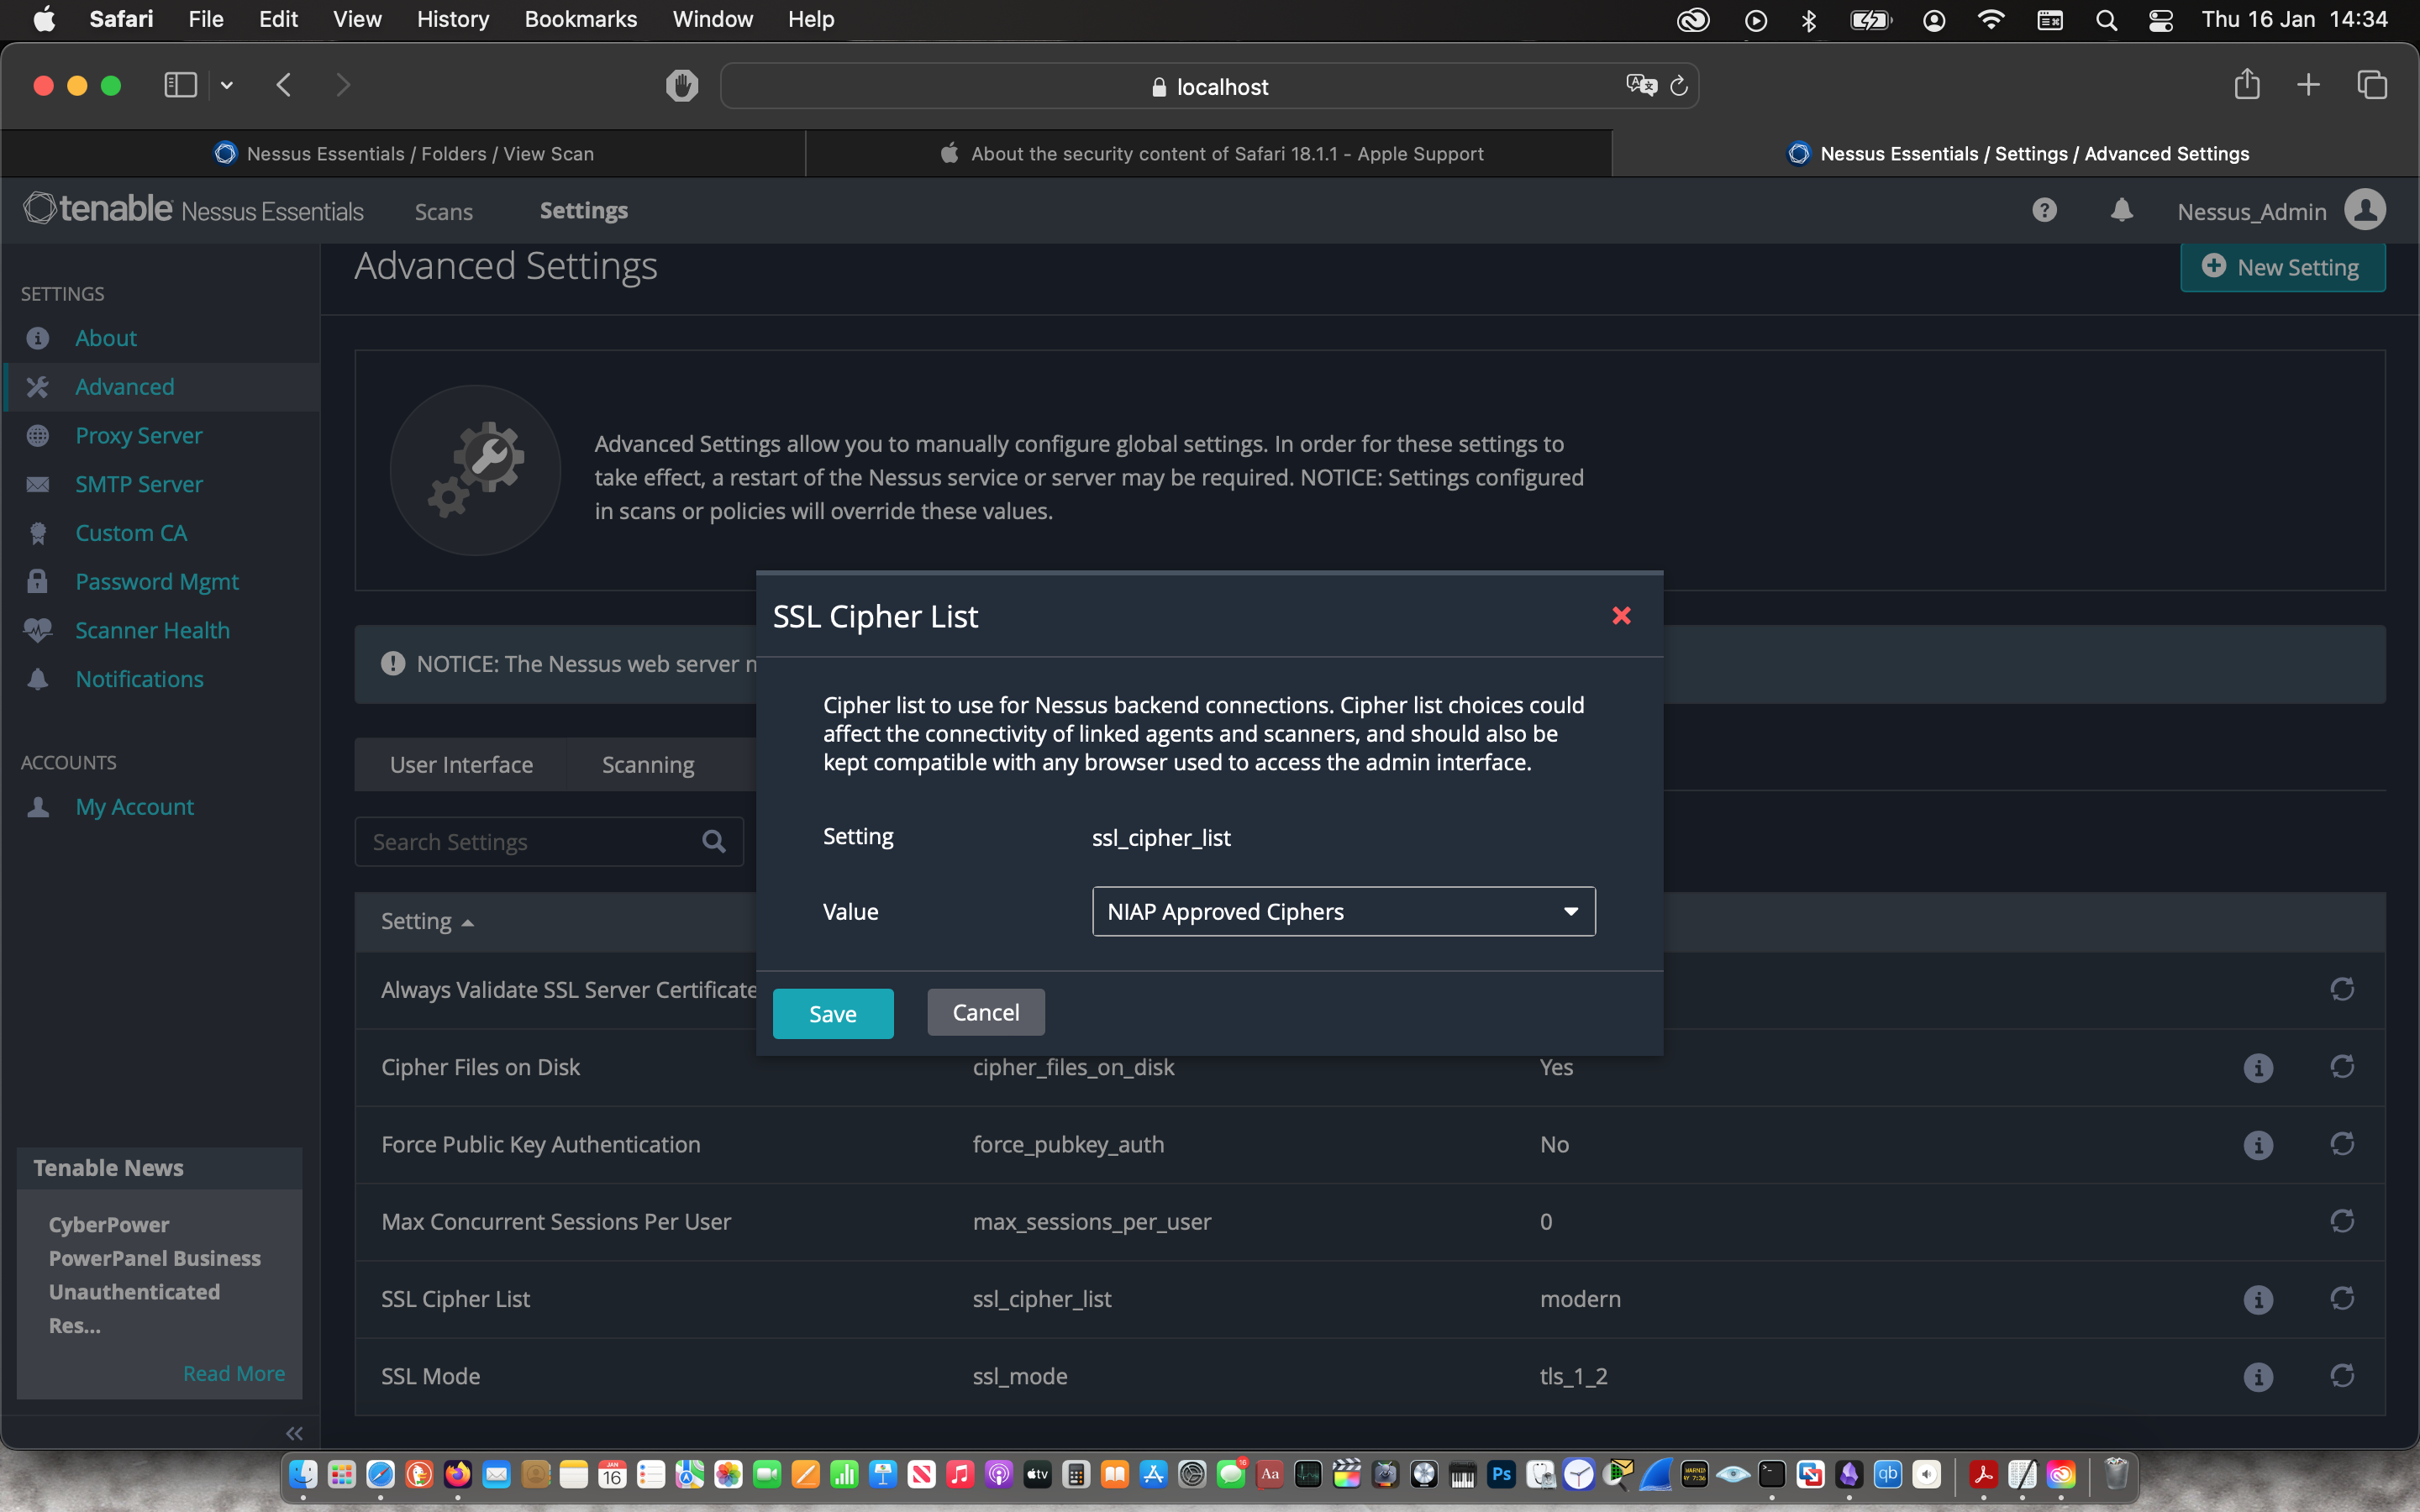Click the Nessus_Admin user avatar icon
The width and height of the screenshot is (2420, 1512).
pyautogui.click(x=2365, y=211)
